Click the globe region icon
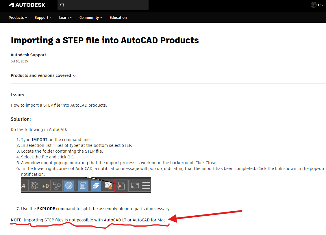This screenshot has height=235, width=326. point(314,5)
